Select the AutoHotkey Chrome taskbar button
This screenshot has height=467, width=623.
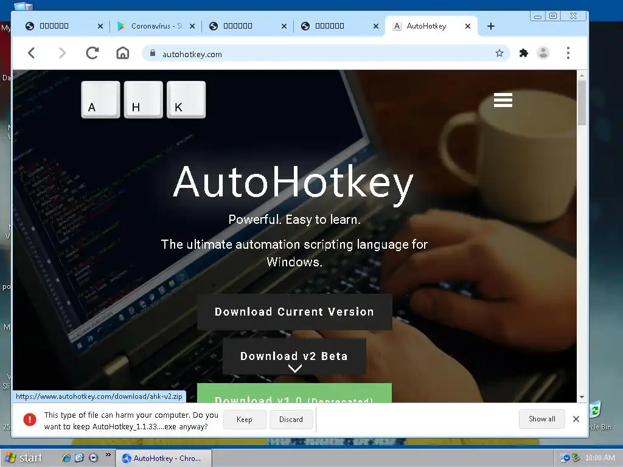(x=164, y=458)
